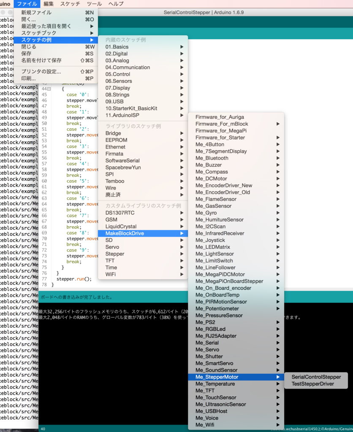Image resolution: width=353 pixels, height=432 pixels.
Task: Open Bridge library examples
Action: (143, 133)
